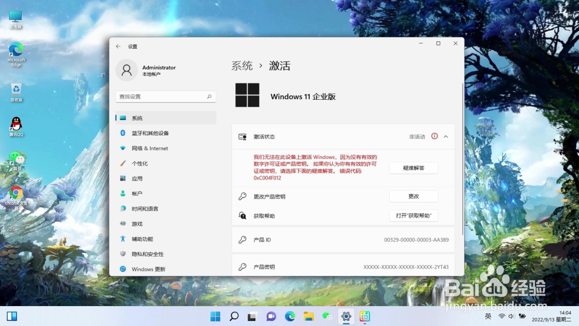
Task: Open 时间和语言 settings
Action: pyautogui.click(x=166, y=209)
